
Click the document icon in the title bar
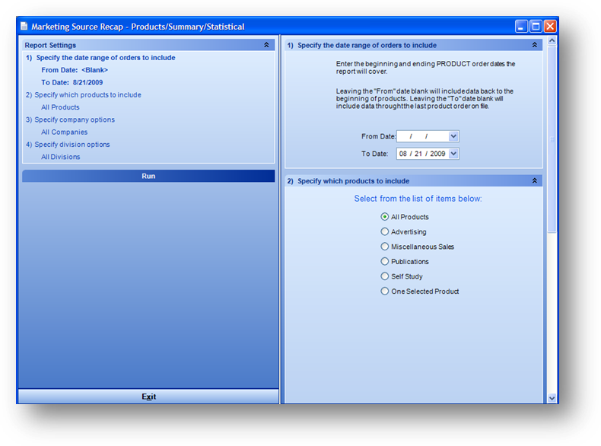[x=24, y=26]
